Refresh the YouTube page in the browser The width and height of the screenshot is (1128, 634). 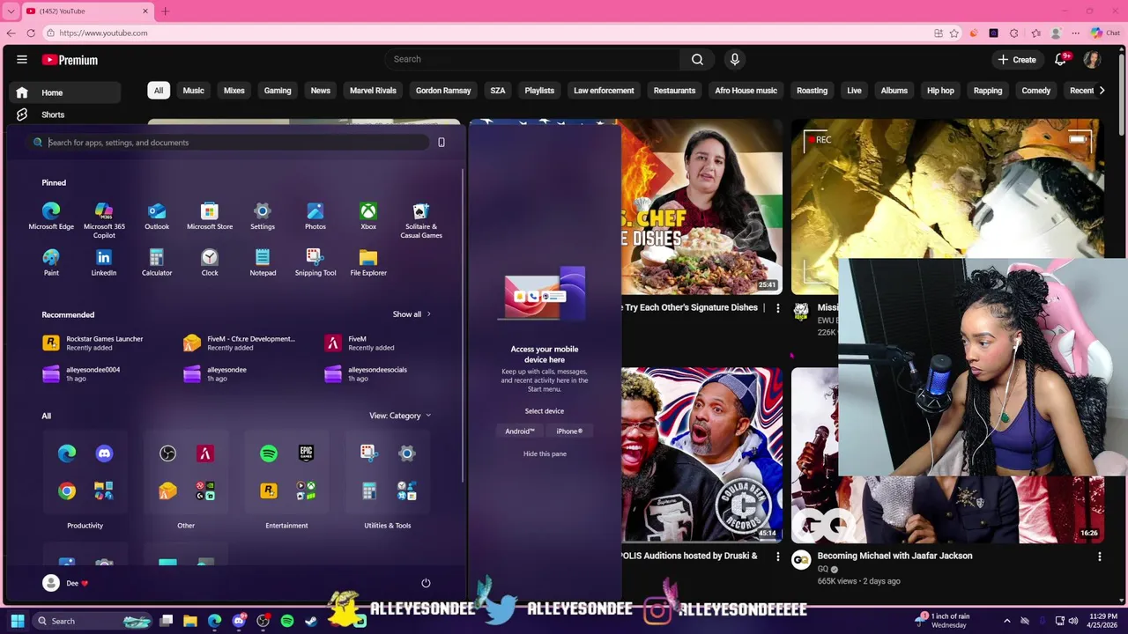pos(31,33)
